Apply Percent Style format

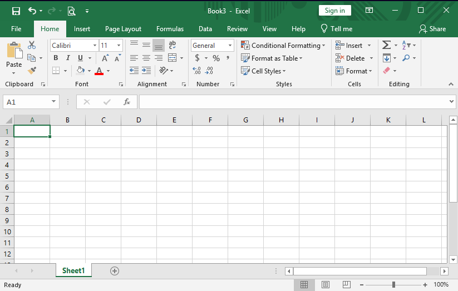pyautogui.click(x=216, y=58)
